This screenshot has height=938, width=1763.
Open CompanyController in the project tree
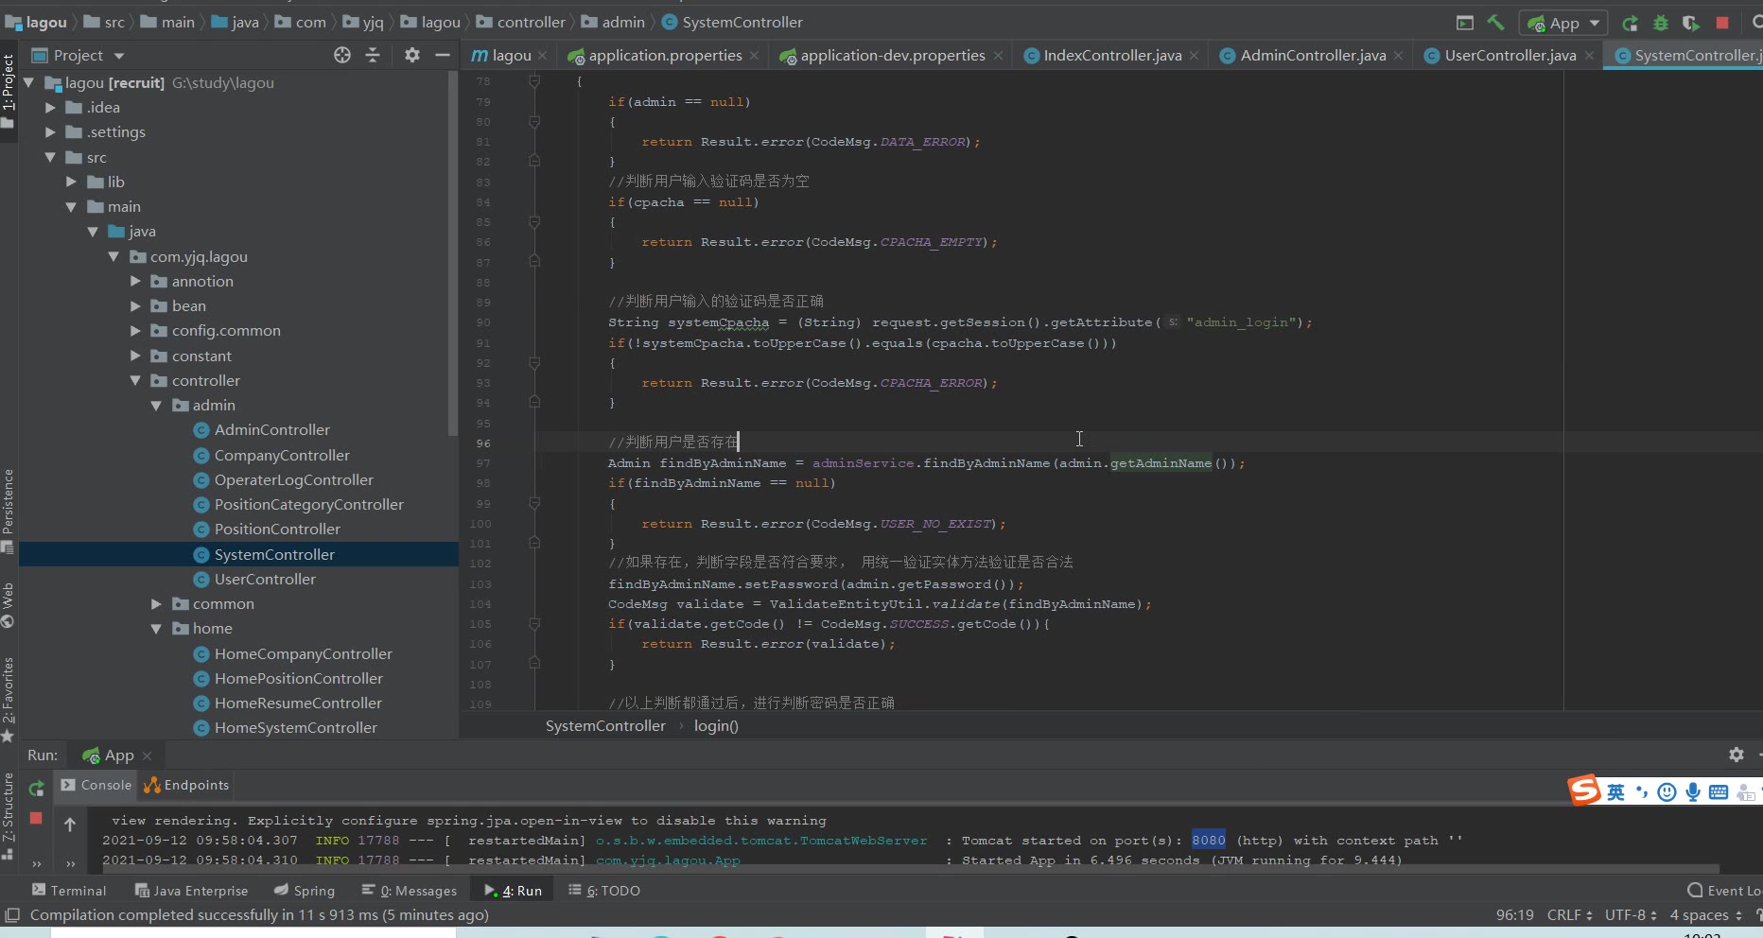(282, 456)
